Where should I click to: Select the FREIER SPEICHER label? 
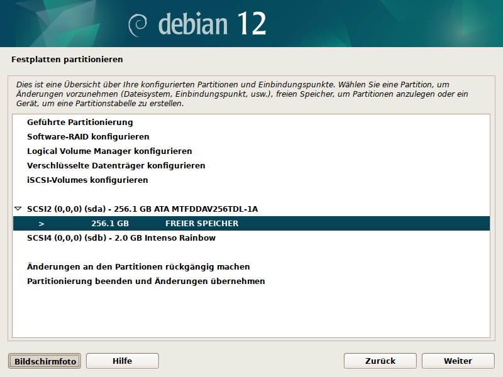[x=202, y=224]
